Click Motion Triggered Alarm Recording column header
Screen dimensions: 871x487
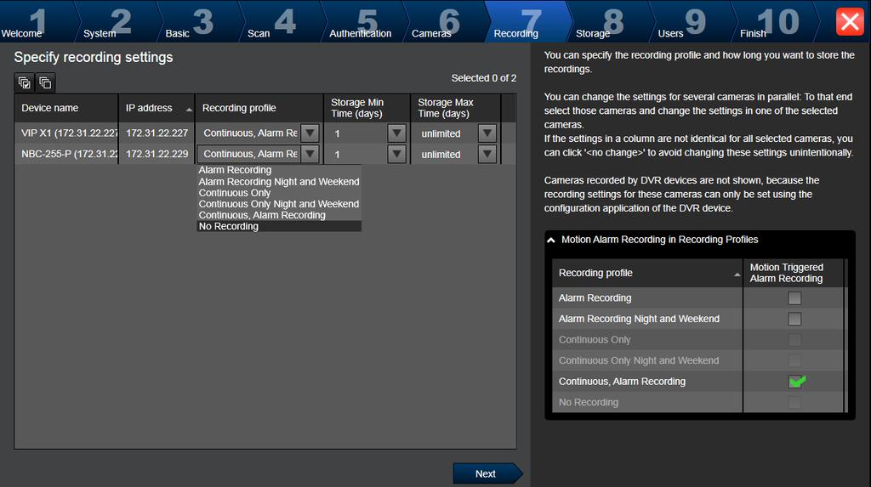(794, 273)
